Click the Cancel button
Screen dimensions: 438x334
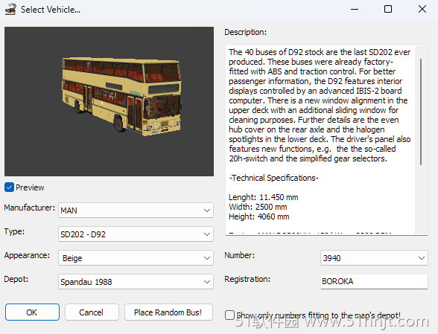pos(92,312)
